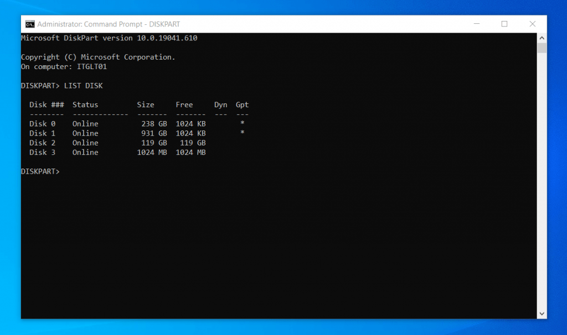Click 'Copyright (C) Microsoft Corporation.' line
The width and height of the screenshot is (567, 335).
click(x=98, y=57)
